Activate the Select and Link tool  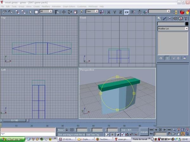click(17, 12)
